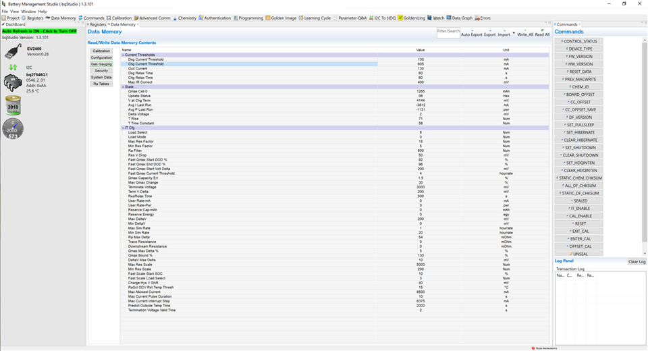Select the Gas Gauging category button
Viewport: 648px width, 351px height.
101,64
